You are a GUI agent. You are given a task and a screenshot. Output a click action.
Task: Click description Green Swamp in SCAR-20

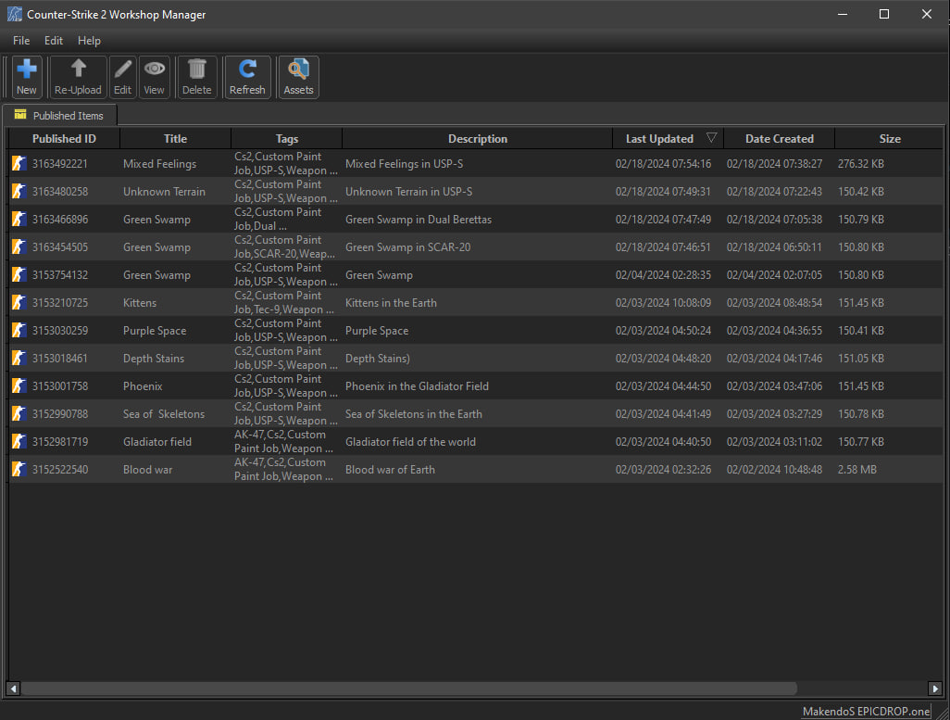pos(407,247)
